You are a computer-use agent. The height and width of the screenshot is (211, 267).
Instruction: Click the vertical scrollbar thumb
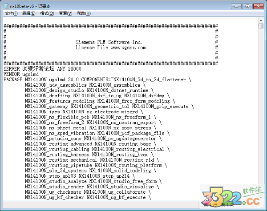(x=261, y=26)
